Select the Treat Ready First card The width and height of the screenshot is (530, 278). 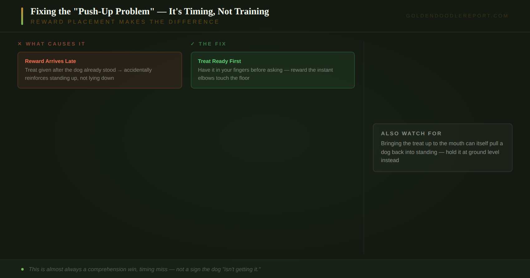point(273,70)
